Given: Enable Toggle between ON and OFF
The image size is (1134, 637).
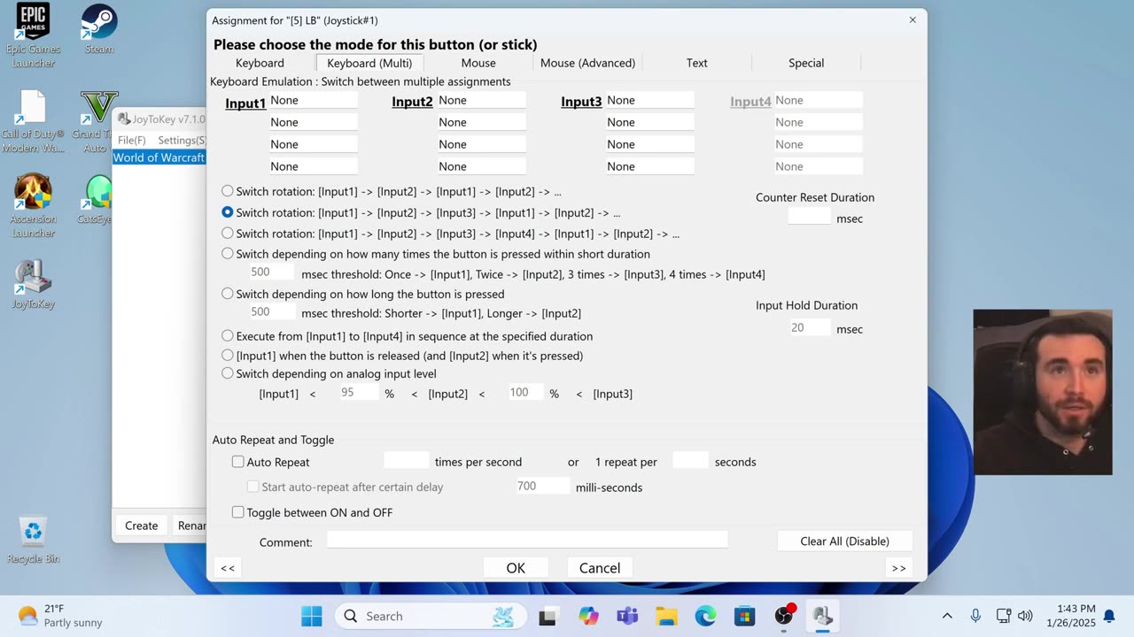Looking at the screenshot, I should pyautogui.click(x=237, y=512).
